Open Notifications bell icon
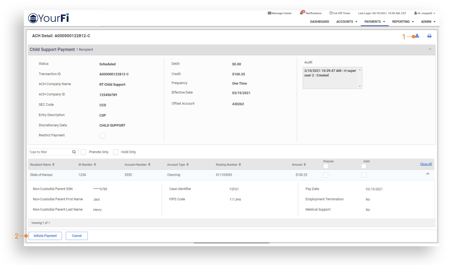Image resolution: width=452 pixels, height=265 pixels. point(302,13)
